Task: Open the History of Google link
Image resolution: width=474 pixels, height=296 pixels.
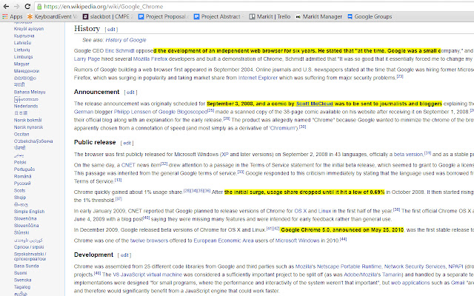Action: pyautogui.click(x=126, y=40)
